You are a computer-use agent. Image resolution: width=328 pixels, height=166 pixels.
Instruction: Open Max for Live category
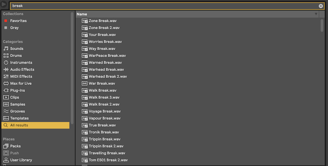[x=20, y=83]
